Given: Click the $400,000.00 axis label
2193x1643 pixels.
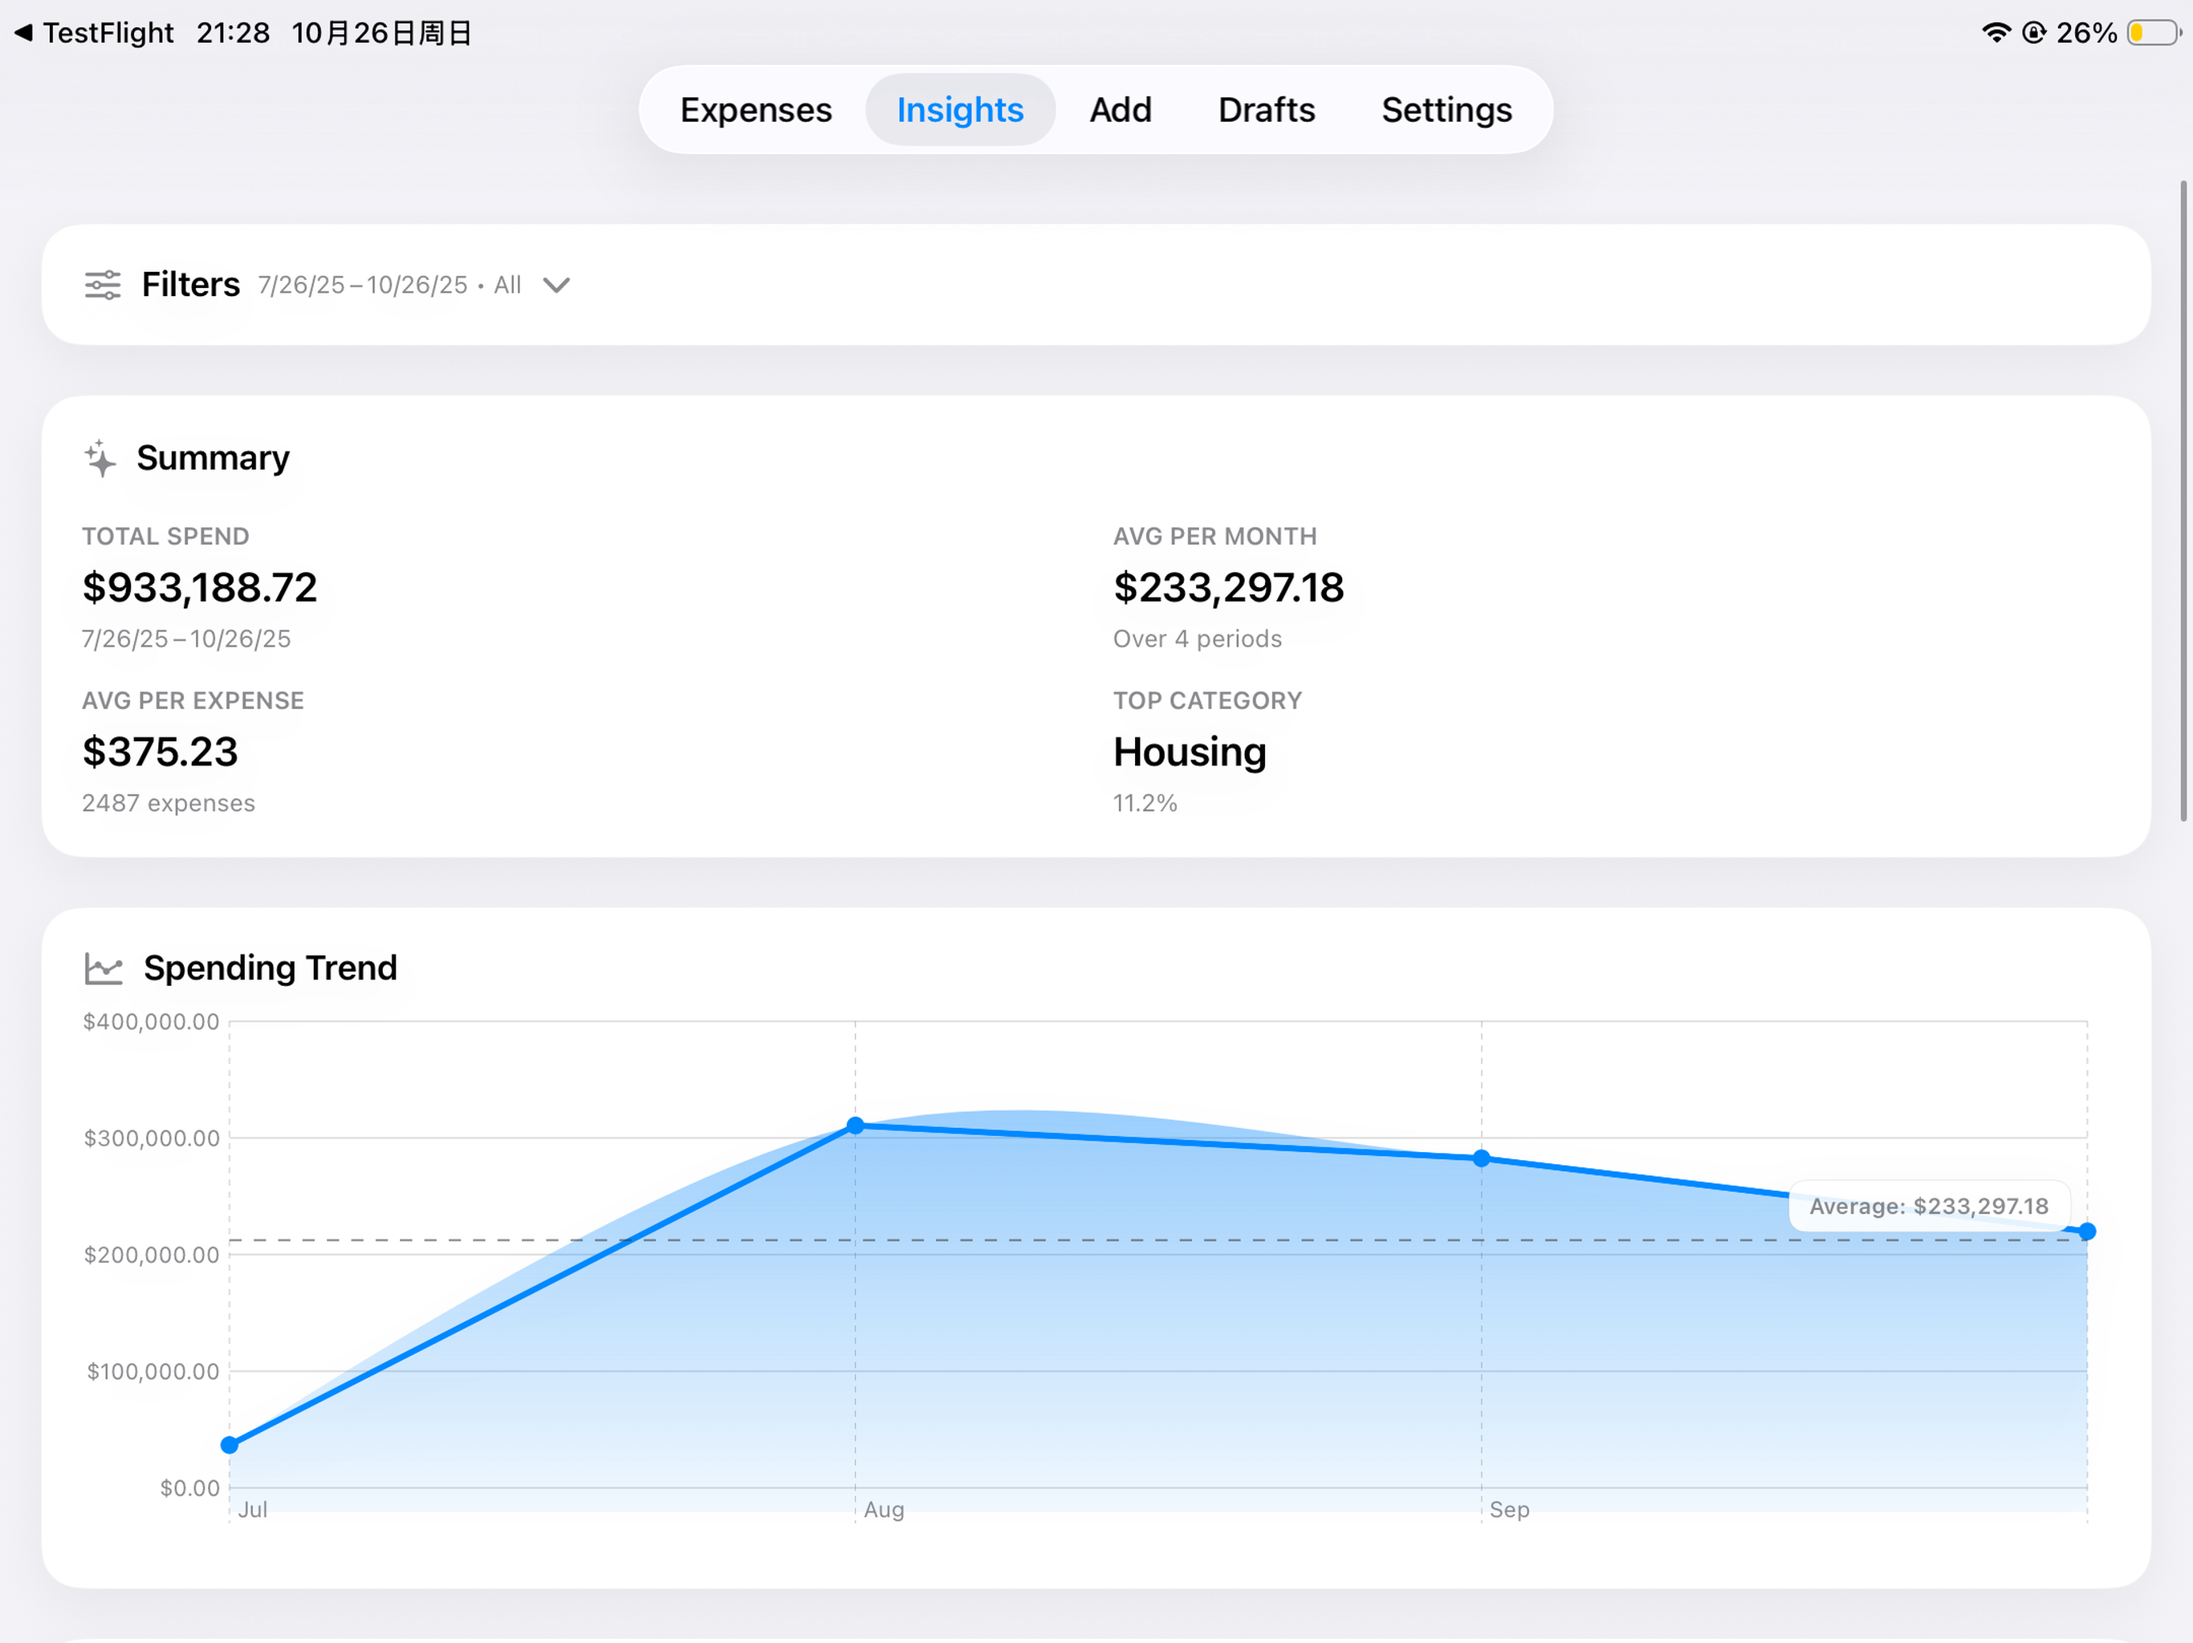Looking at the screenshot, I should pos(151,1022).
